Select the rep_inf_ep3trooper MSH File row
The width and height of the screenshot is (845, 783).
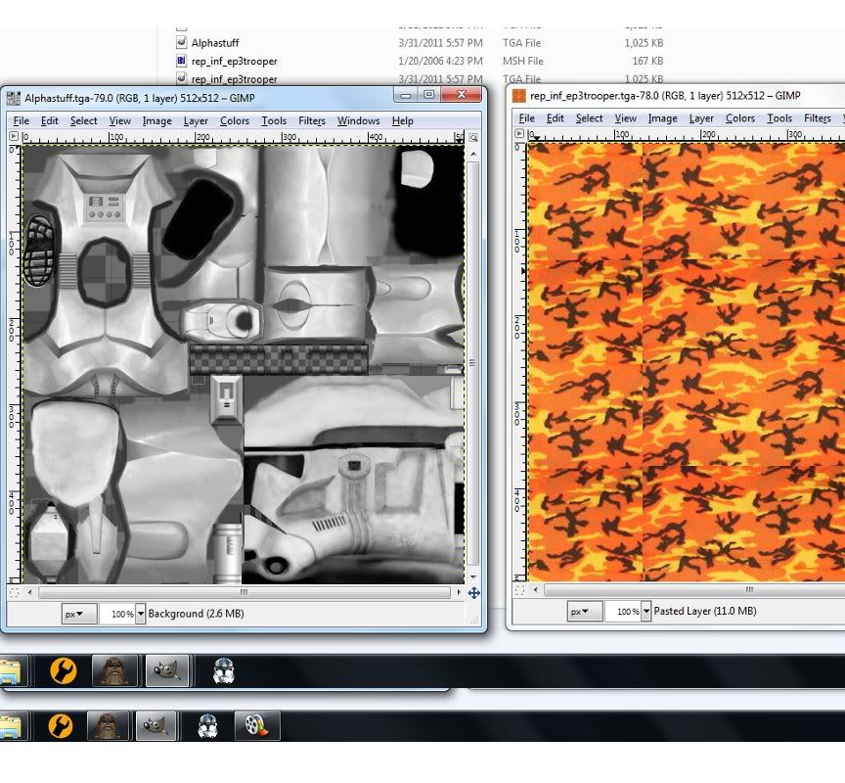(x=420, y=61)
